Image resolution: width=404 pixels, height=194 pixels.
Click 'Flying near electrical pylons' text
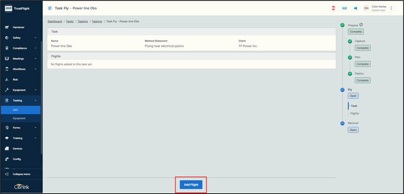click(164, 46)
